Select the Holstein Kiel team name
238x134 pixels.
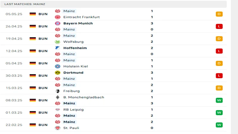coord(76,66)
